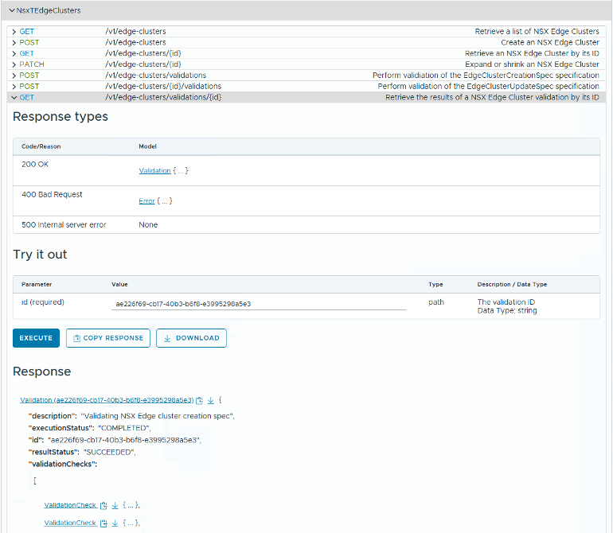Expand GET Retrieve an NSX Edge Cluster by ID
The width and height of the screenshot is (613, 533).
click(x=14, y=53)
